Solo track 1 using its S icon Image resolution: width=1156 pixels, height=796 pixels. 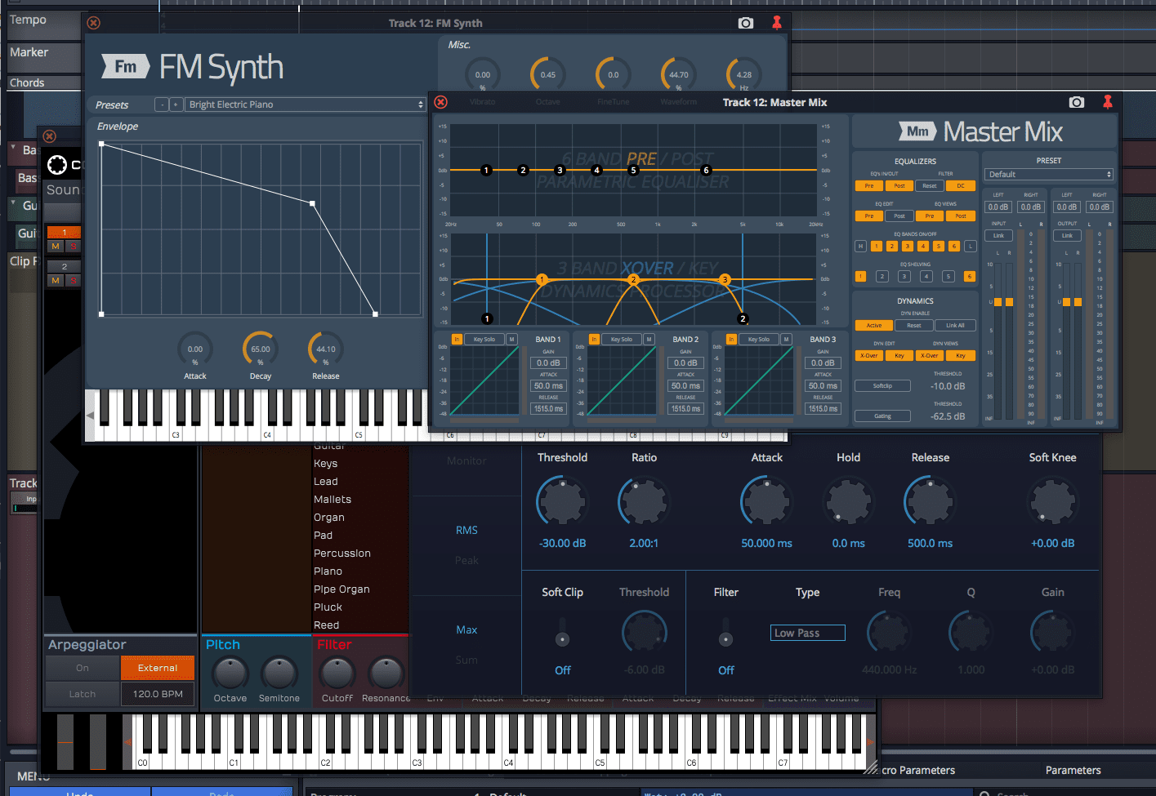[74, 246]
